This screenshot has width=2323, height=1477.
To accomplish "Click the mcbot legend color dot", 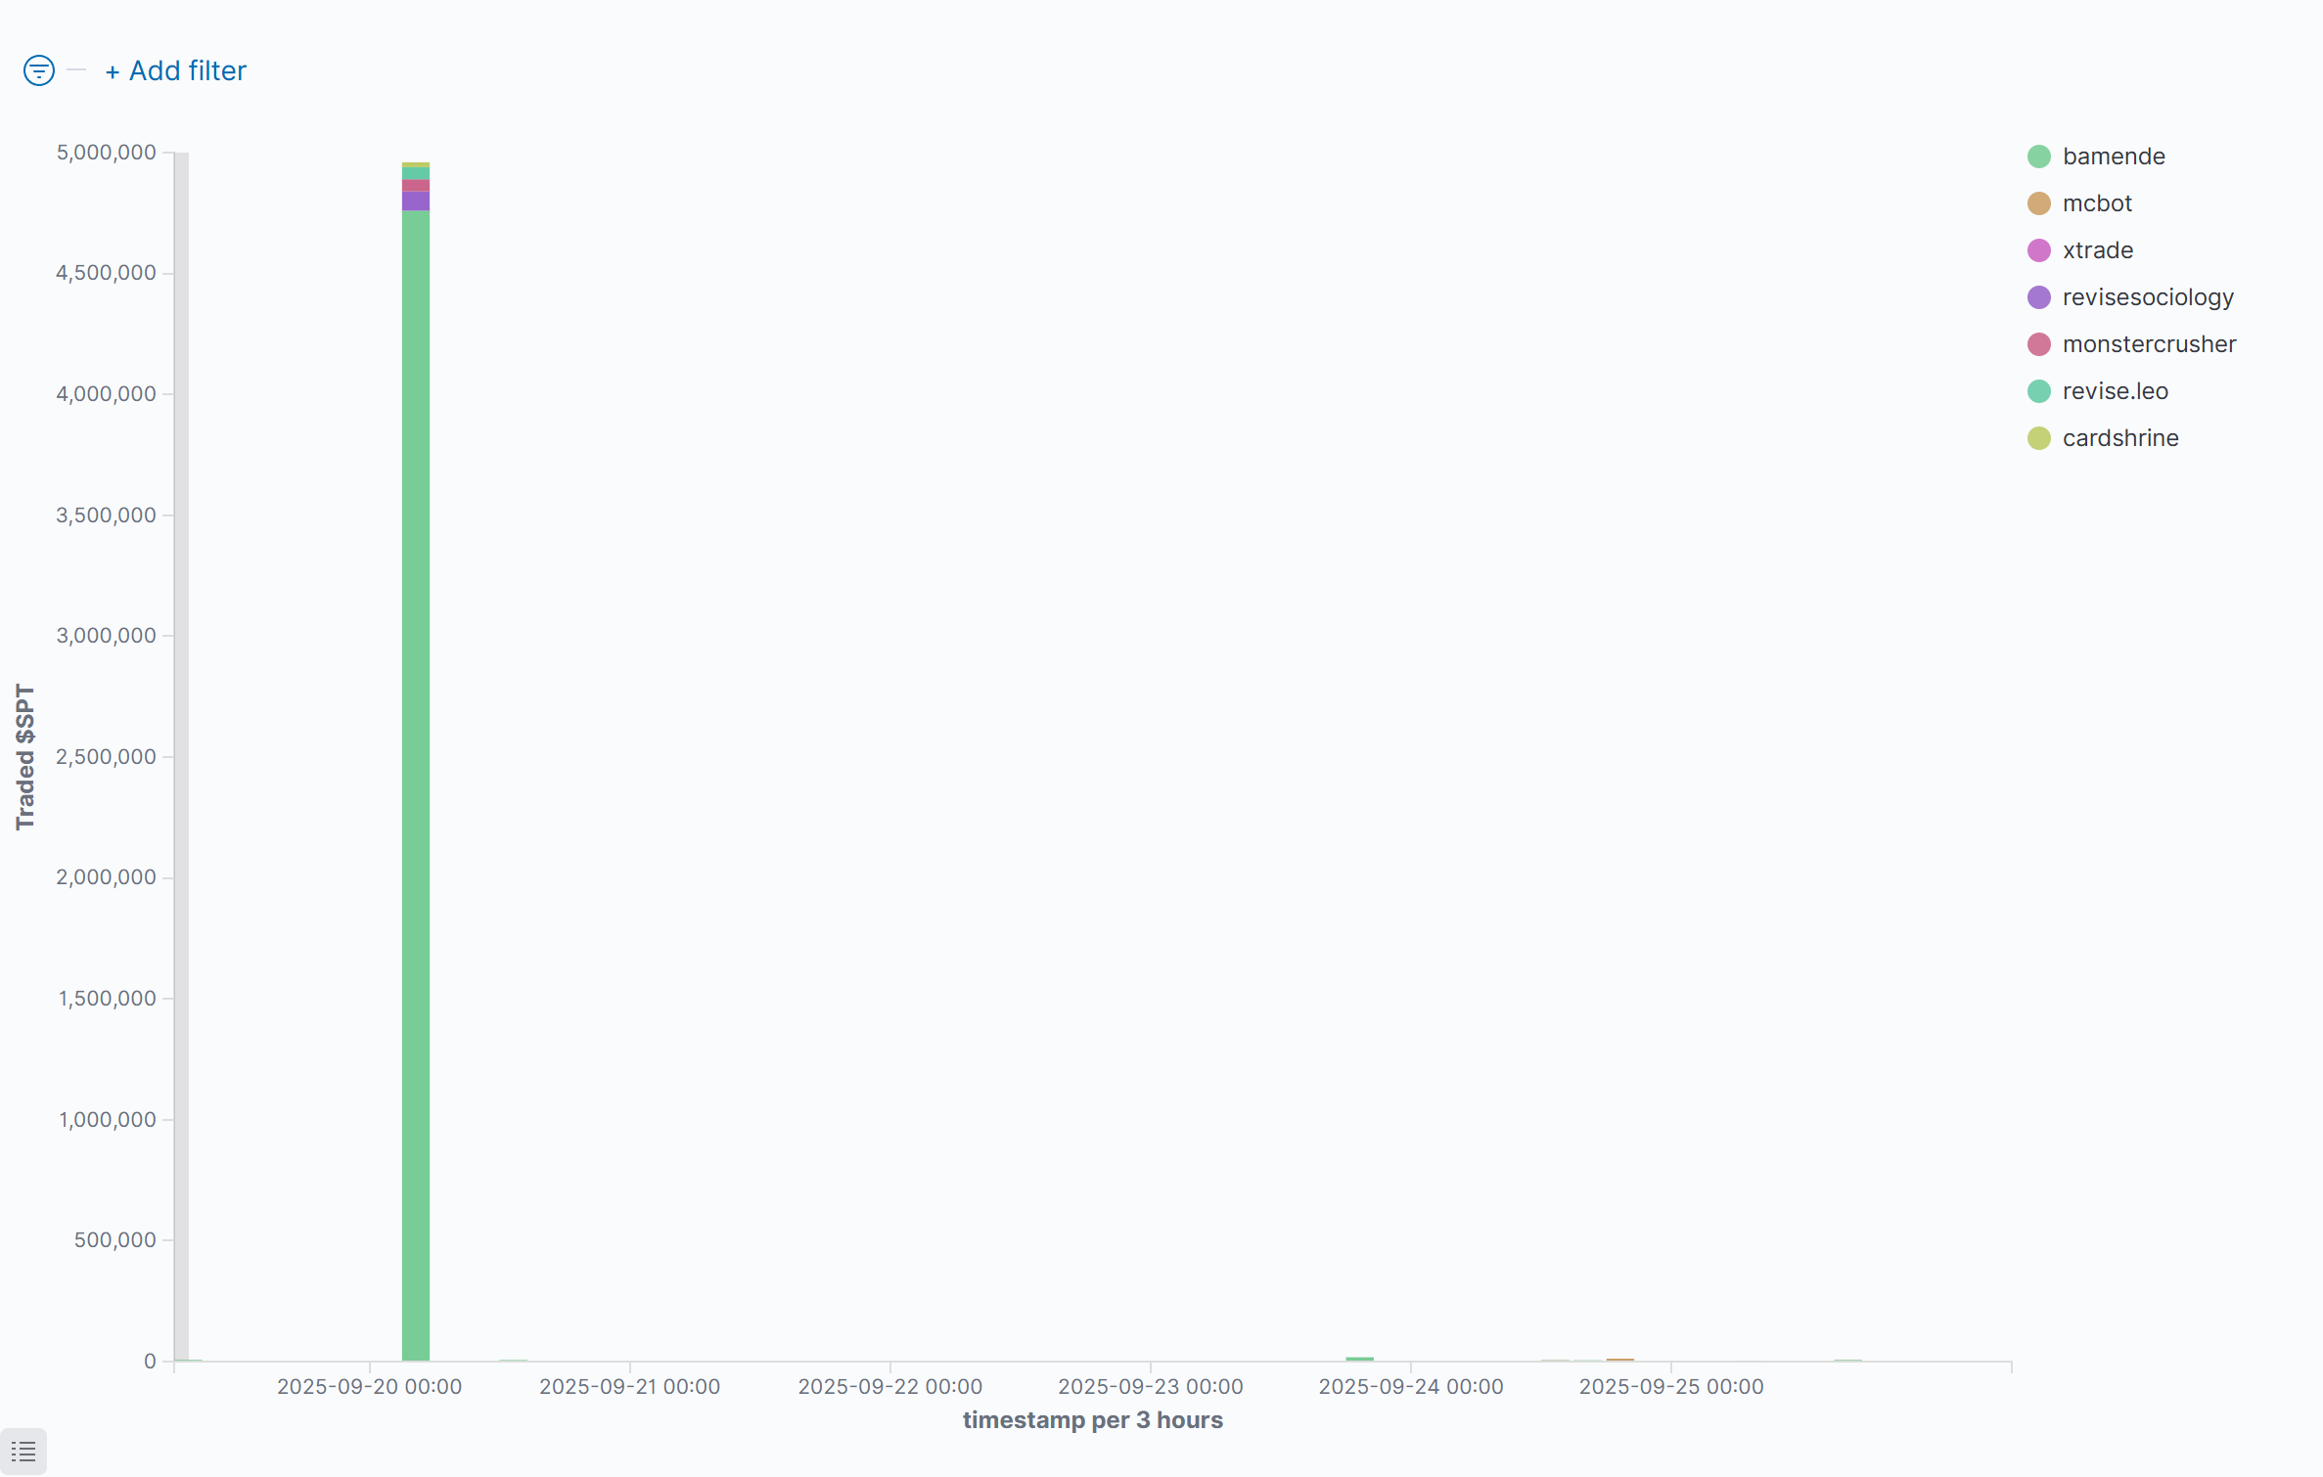I will click(2039, 203).
